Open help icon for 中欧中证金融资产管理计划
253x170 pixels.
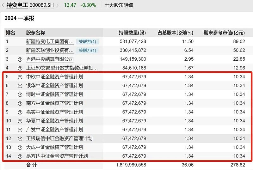pyautogui.click(x=20, y=77)
